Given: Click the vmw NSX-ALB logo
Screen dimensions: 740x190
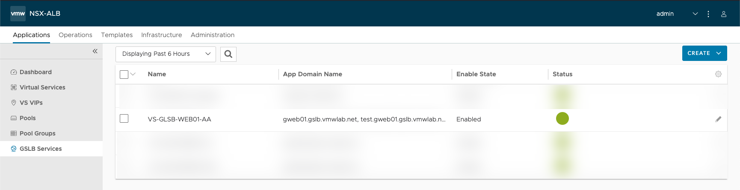Looking at the screenshot, I should pyautogui.click(x=18, y=14).
